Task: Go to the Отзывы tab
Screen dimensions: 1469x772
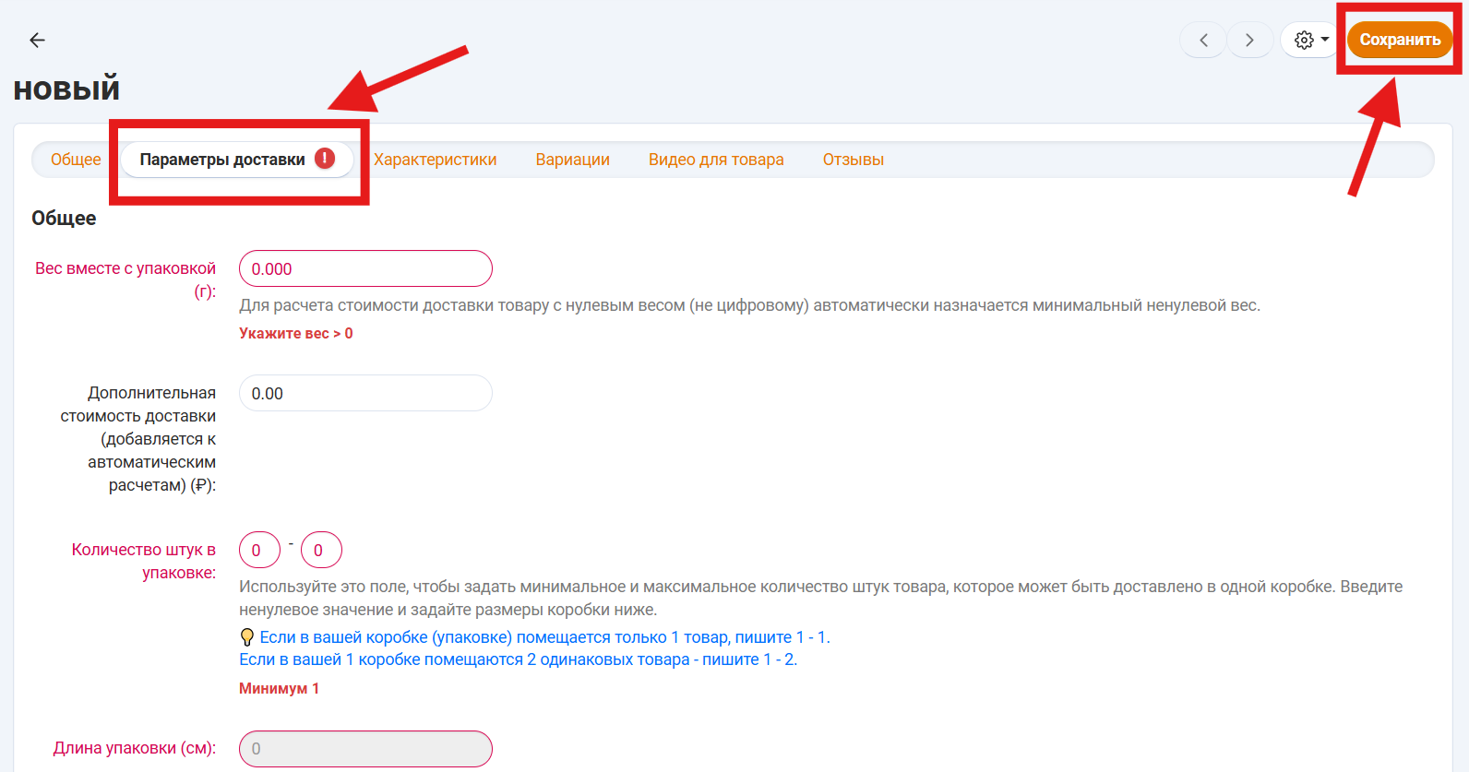Action: [853, 160]
